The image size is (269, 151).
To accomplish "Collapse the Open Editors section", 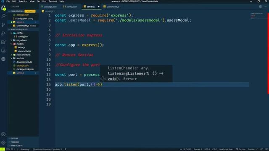I will 9,11.
